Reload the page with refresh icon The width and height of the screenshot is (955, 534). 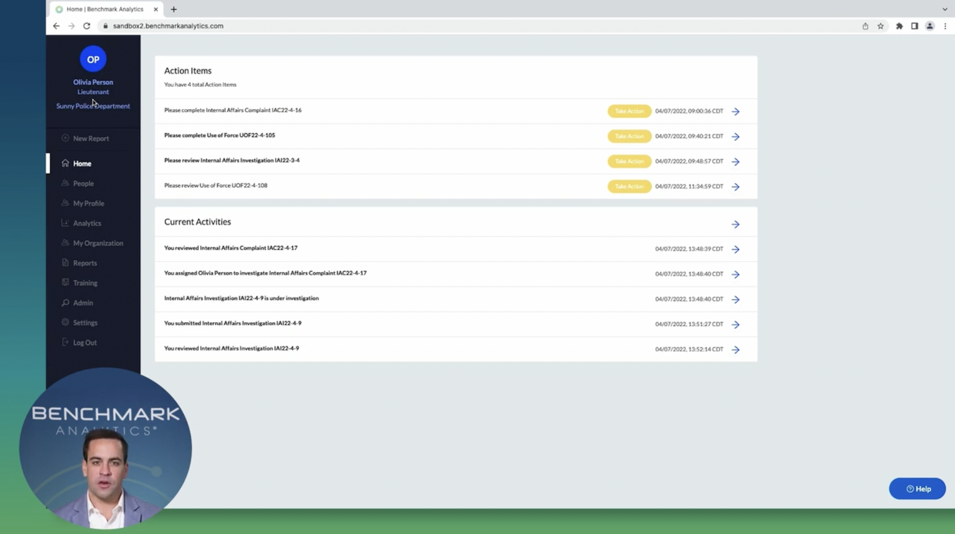pyautogui.click(x=87, y=26)
